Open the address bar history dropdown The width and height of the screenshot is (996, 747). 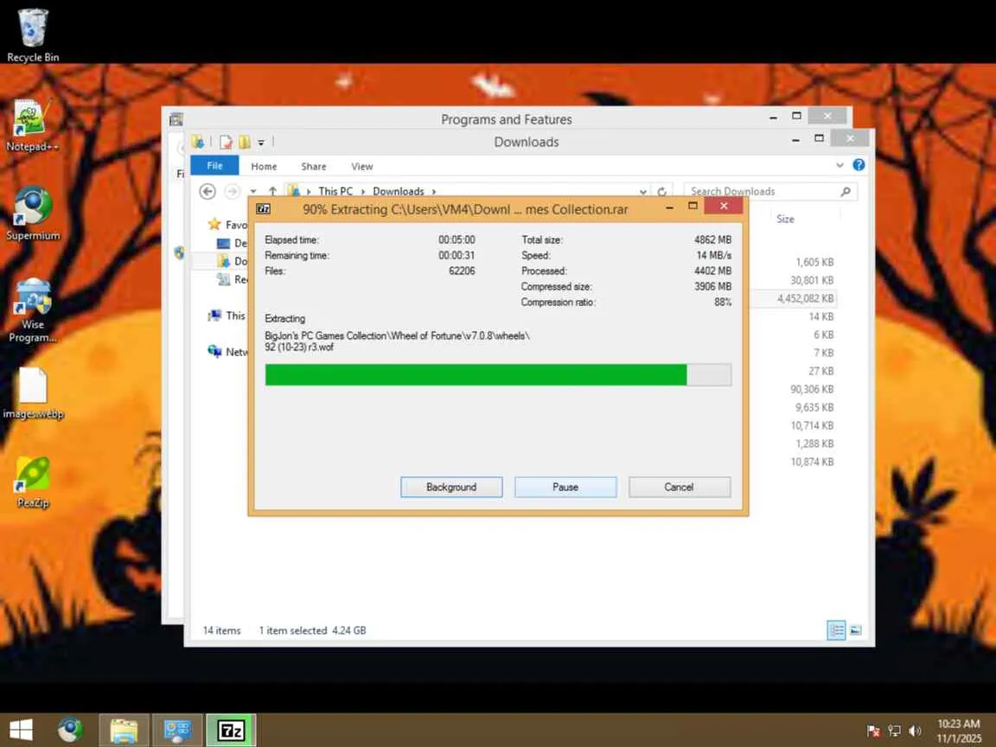pyautogui.click(x=643, y=191)
